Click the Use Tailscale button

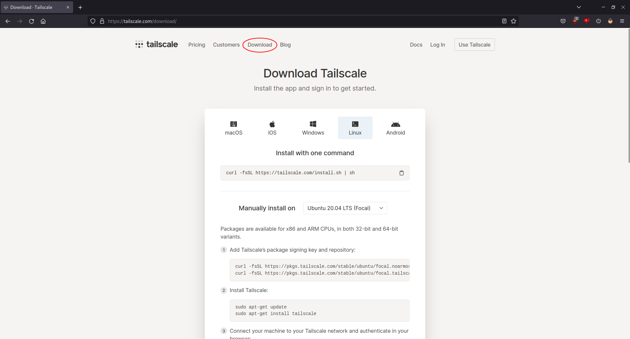click(x=474, y=45)
